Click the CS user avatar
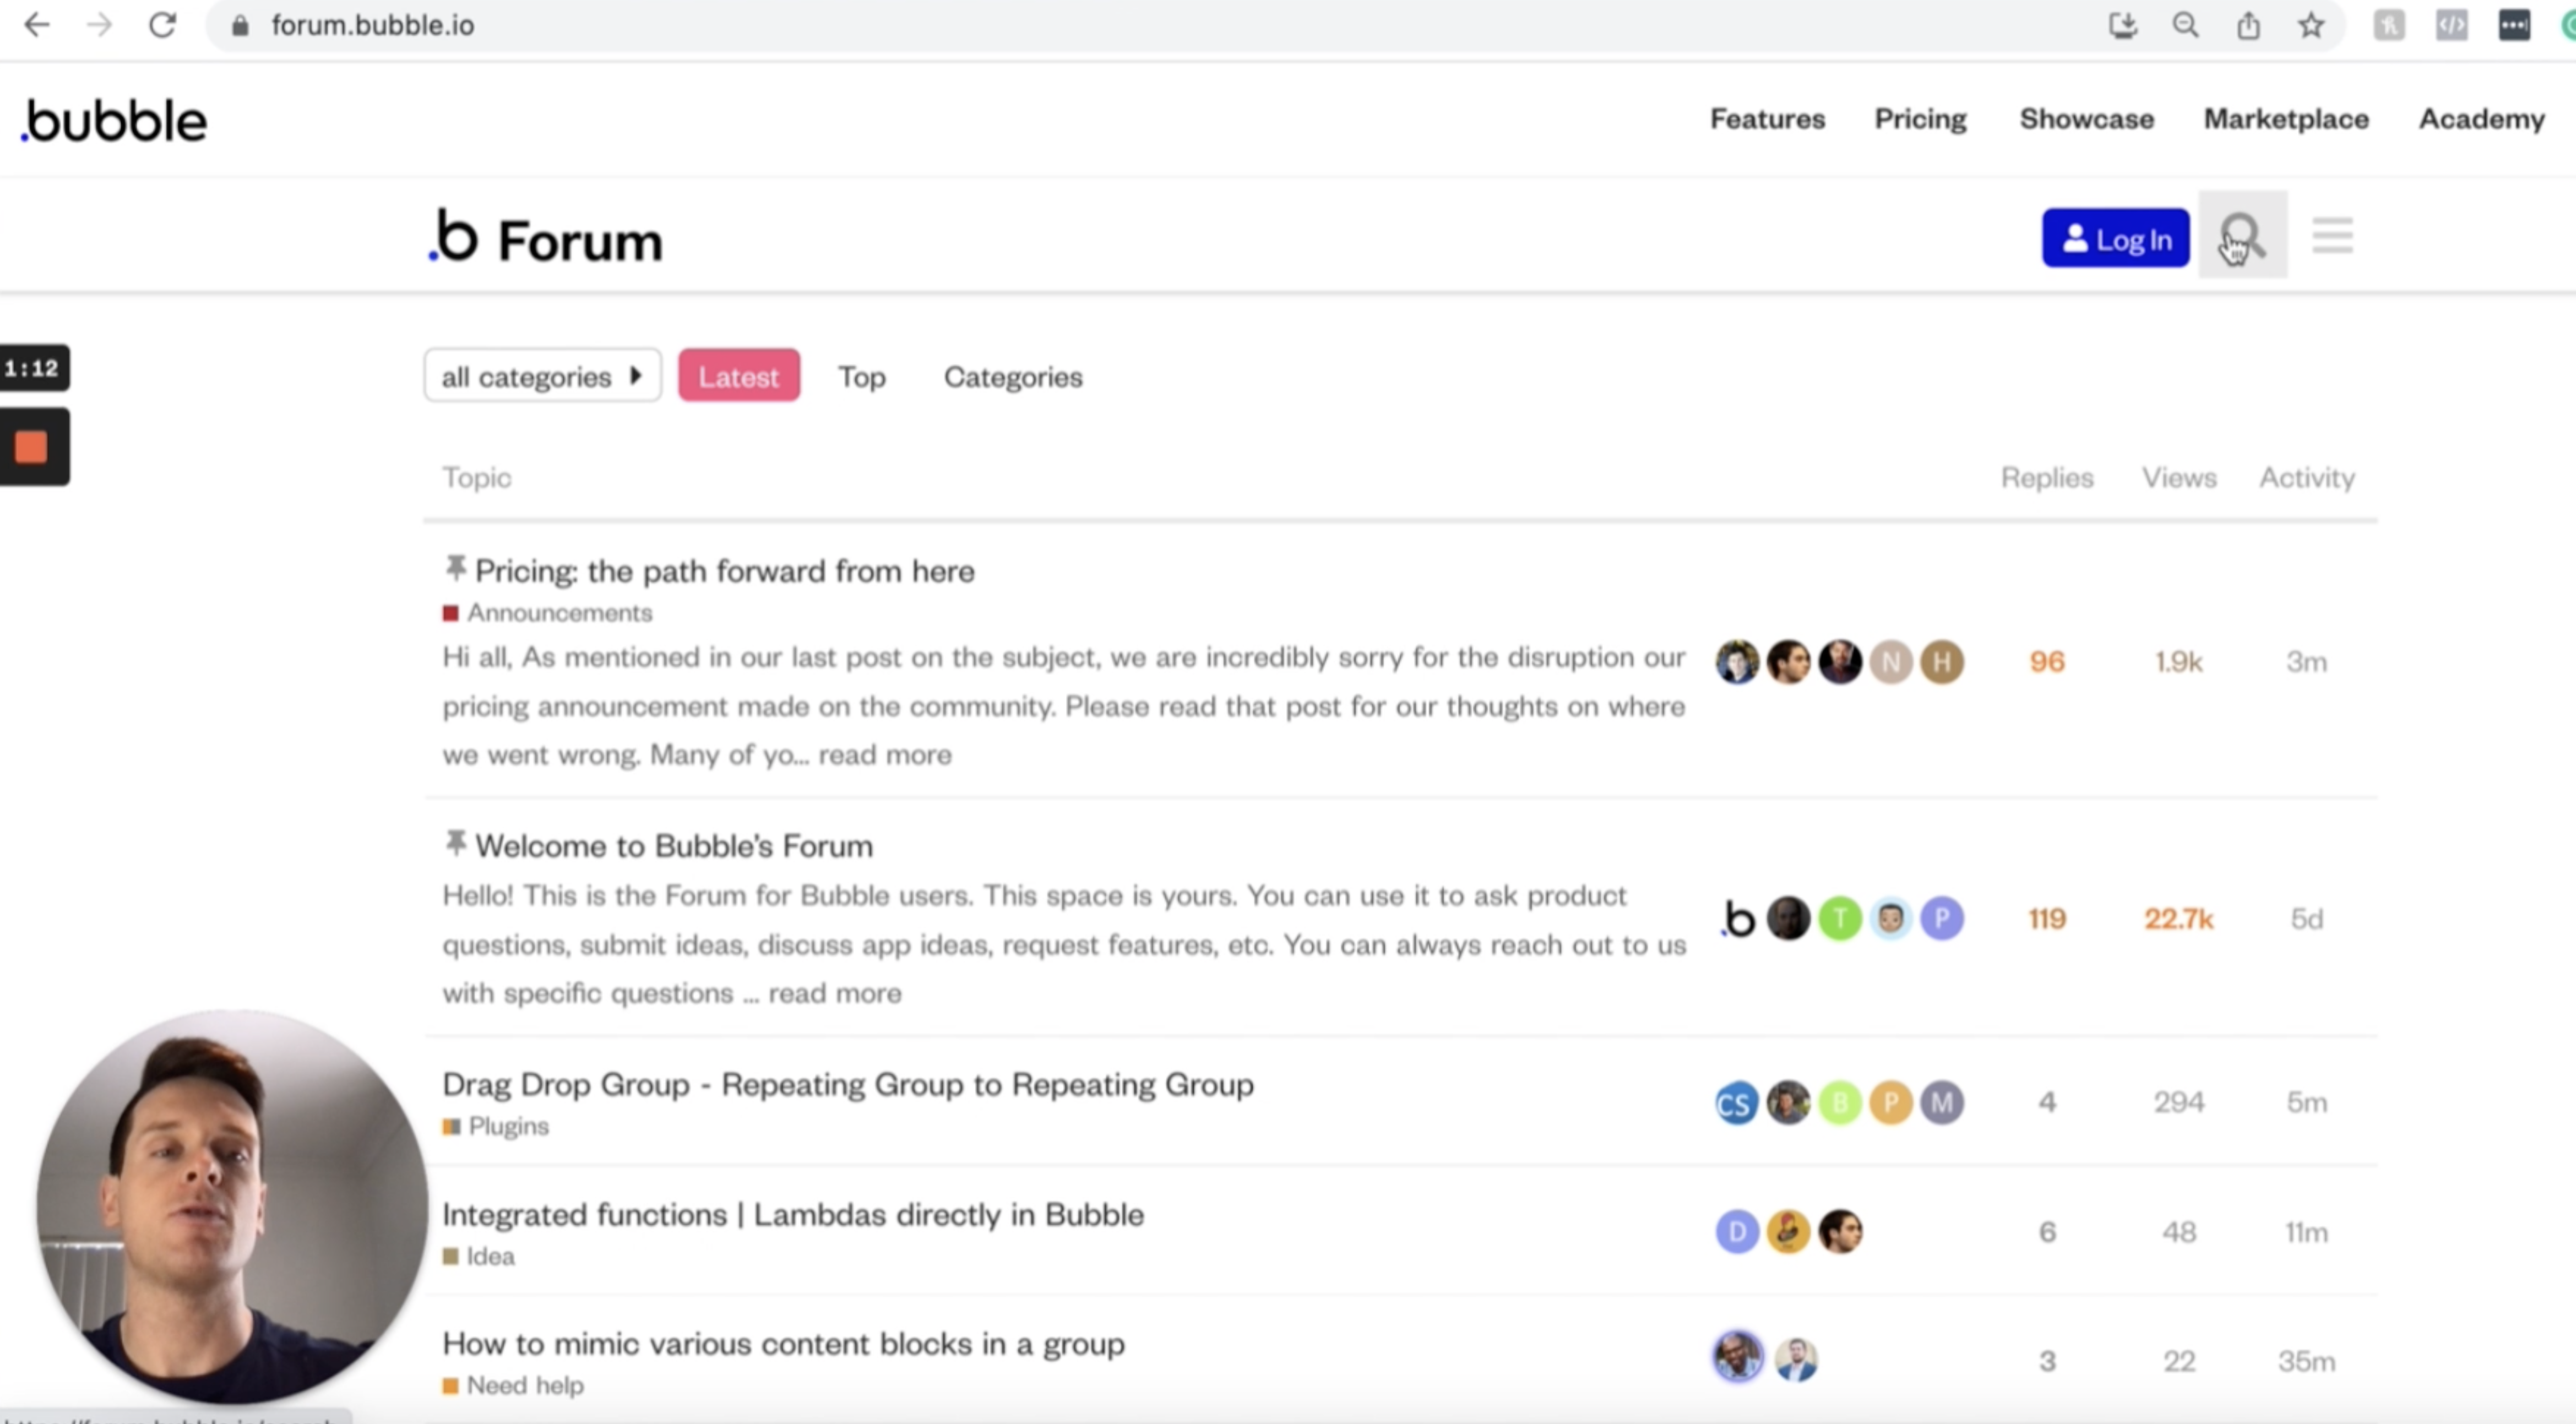 point(1736,1103)
